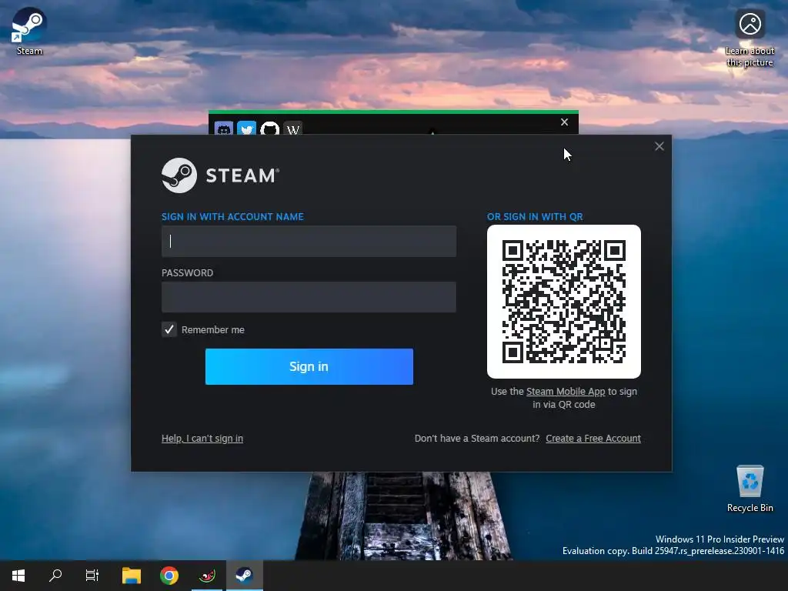
Task: Focus the account name input field
Action: coord(309,241)
